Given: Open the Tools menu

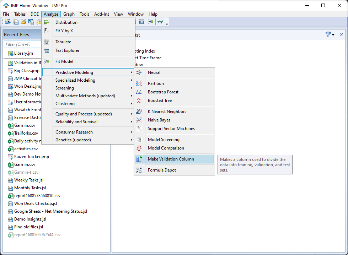Looking at the screenshot, I should click(x=85, y=14).
